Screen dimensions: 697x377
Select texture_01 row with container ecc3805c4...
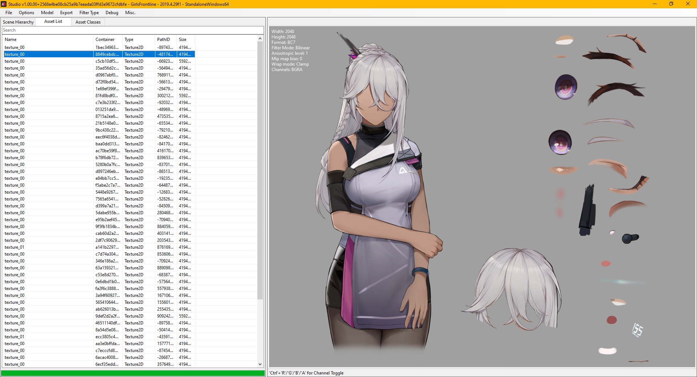pos(99,337)
